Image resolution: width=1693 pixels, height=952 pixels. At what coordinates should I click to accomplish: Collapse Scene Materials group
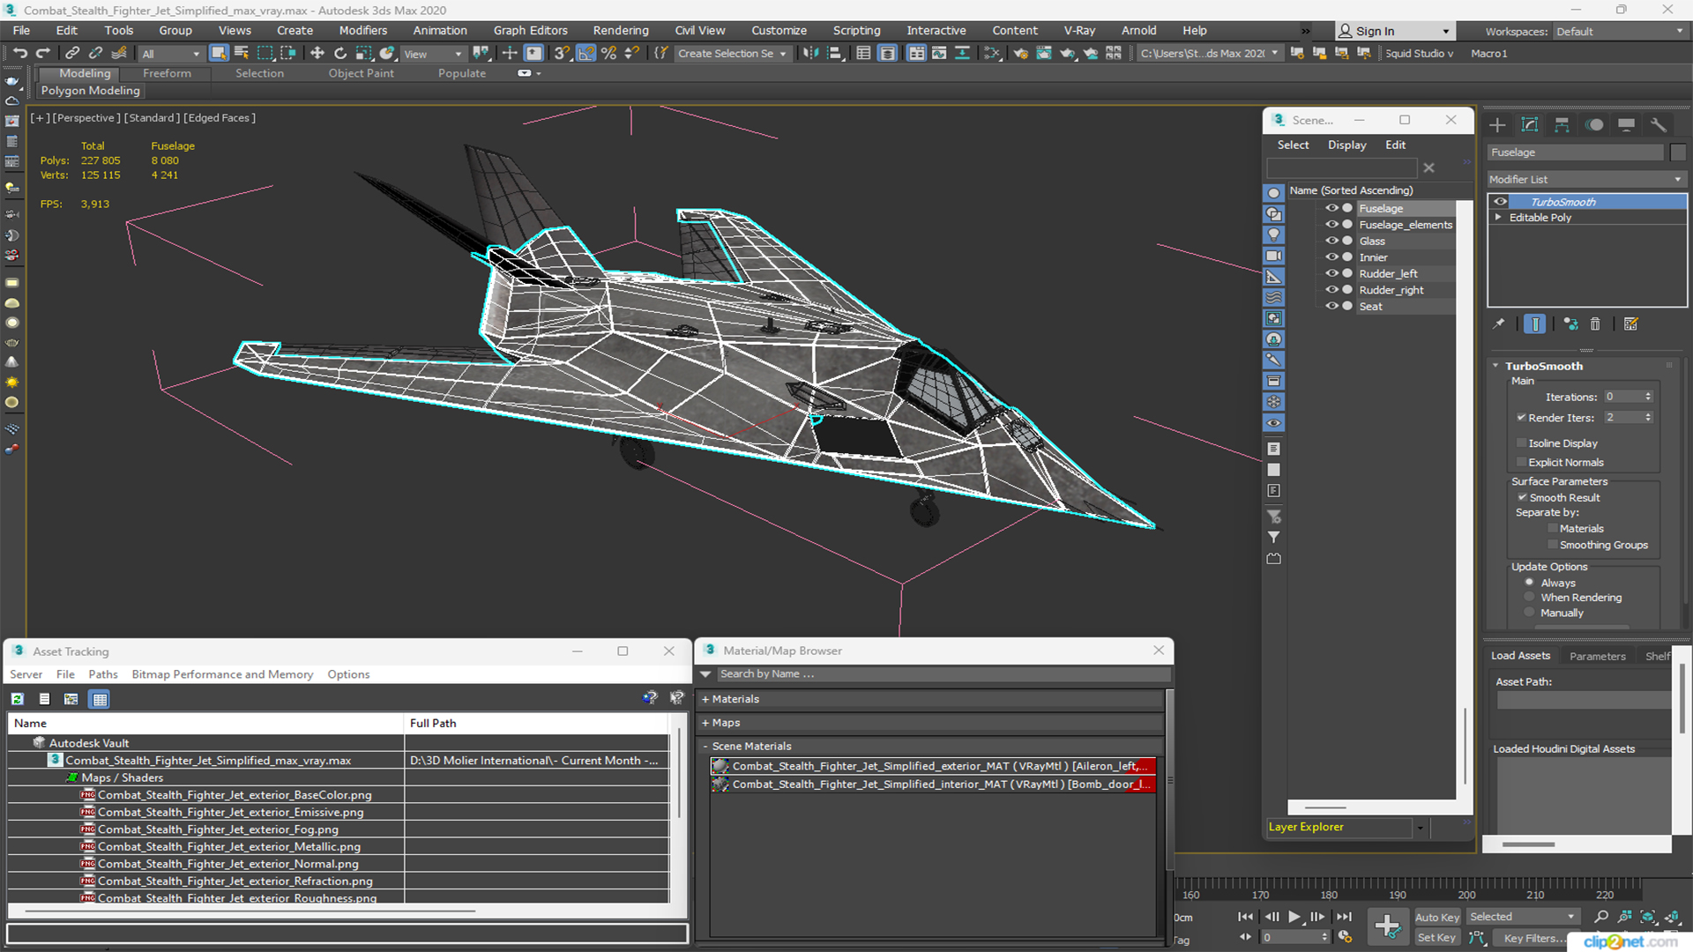pos(705,747)
